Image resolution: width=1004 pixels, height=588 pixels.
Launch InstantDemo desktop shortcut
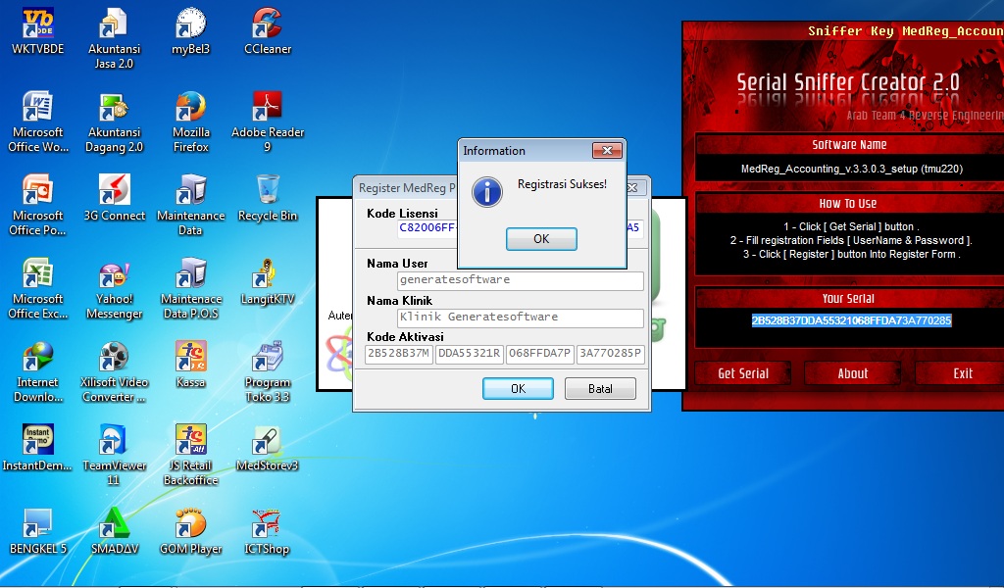pos(38,447)
